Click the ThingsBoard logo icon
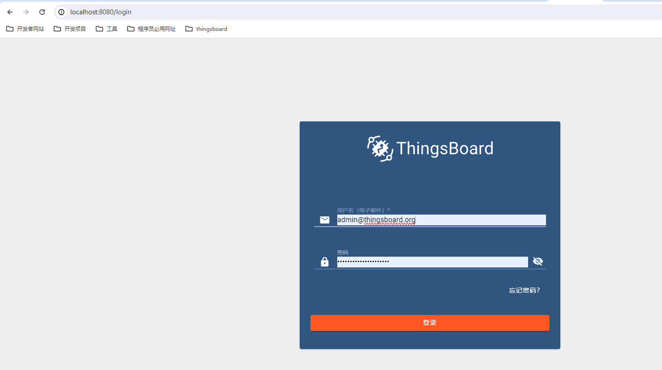The height and width of the screenshot is (370, 662). (380, 148)
